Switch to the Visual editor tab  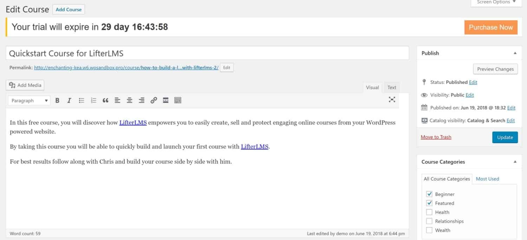pyautogui.click(x=372, y=88)
